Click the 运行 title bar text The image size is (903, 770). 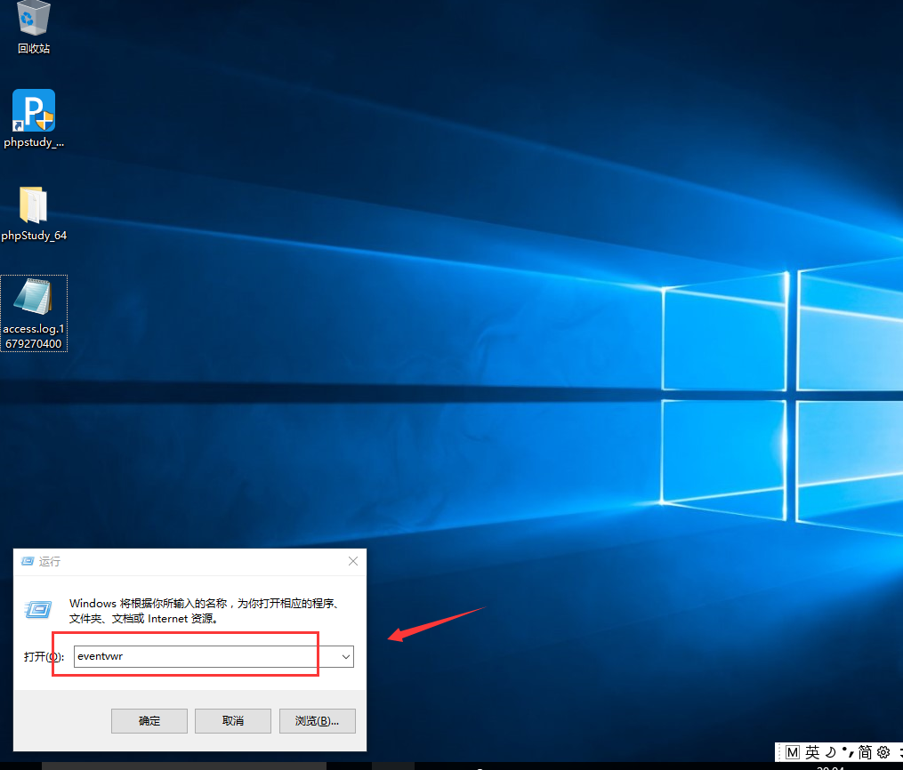tap(50, 562)
